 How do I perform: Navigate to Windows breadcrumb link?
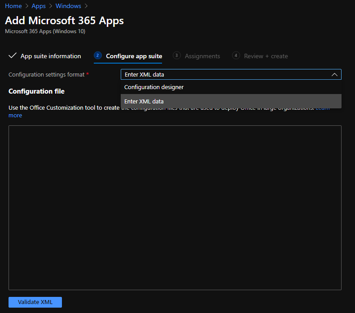pyautogui.click(x=68, y=6)
